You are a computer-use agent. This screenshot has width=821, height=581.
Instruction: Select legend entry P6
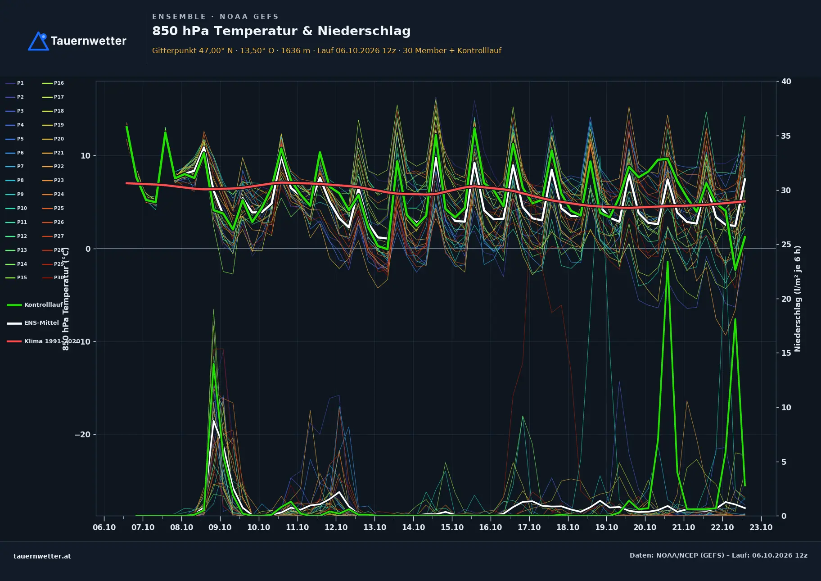point(15,153)
